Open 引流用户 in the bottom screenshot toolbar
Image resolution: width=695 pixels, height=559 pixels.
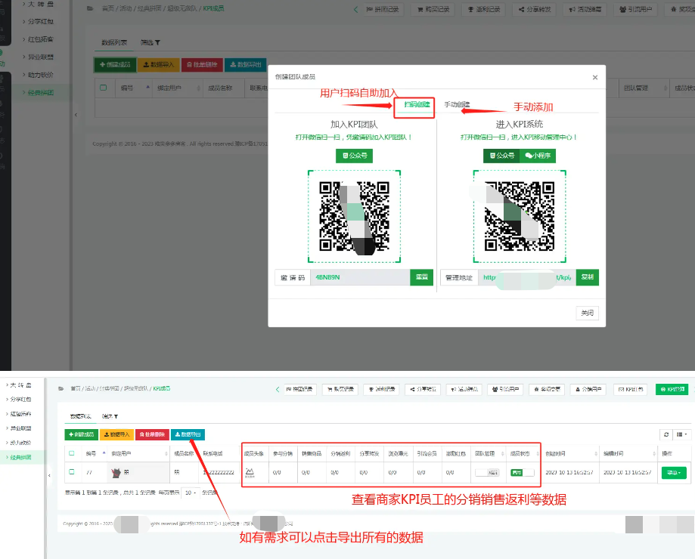(x=506, y=390)
